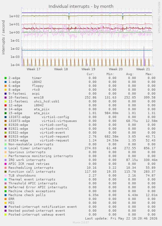162x226 pixels.
Task: Click the ens18 magenta legend color swatch
Action: pos(6,98)
